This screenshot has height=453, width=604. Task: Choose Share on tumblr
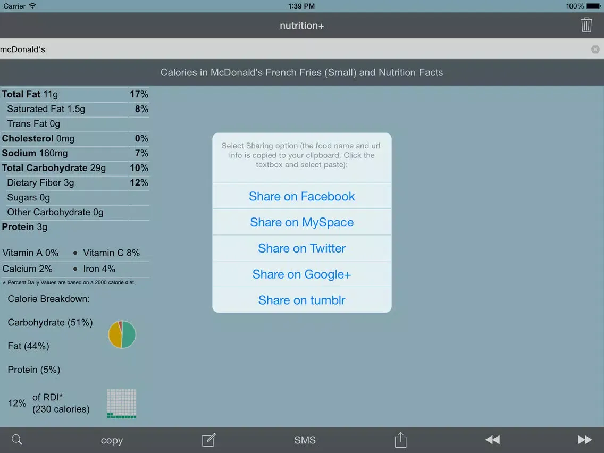point(301,300)
